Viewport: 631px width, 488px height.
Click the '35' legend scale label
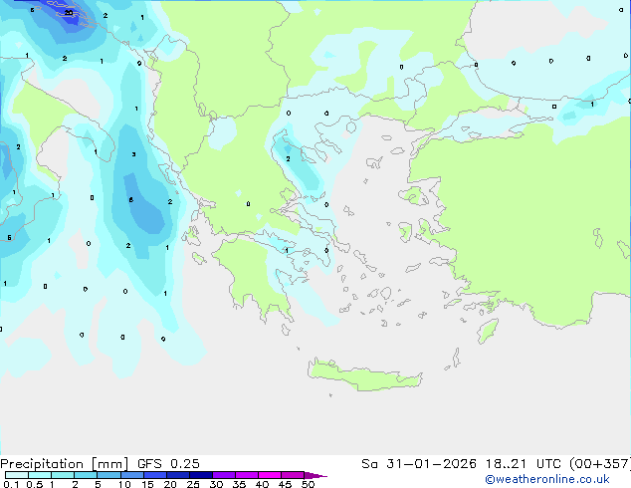click(239, 484)
